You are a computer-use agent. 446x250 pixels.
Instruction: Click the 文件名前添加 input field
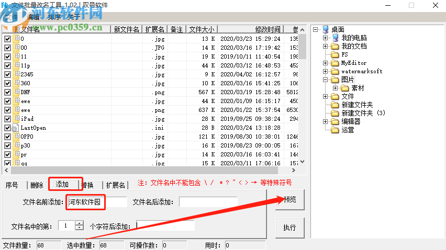(x=97, y=202)
